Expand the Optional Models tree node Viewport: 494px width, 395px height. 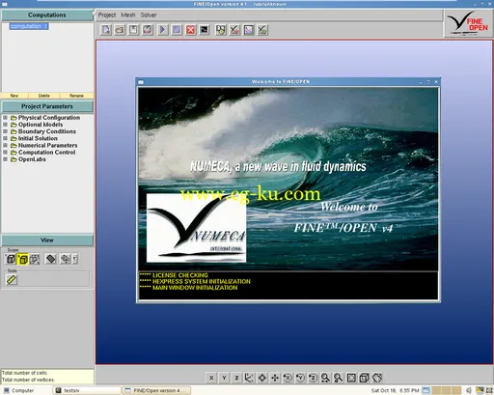click(x=5, y=125)
